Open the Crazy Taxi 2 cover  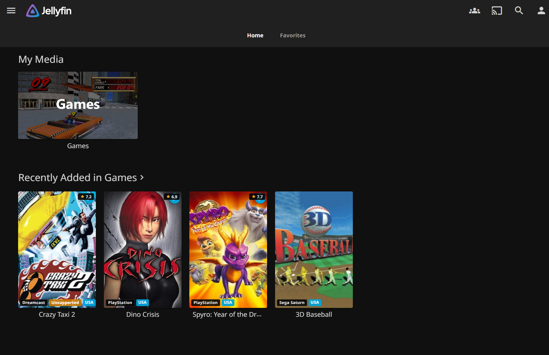click(57, 250)
